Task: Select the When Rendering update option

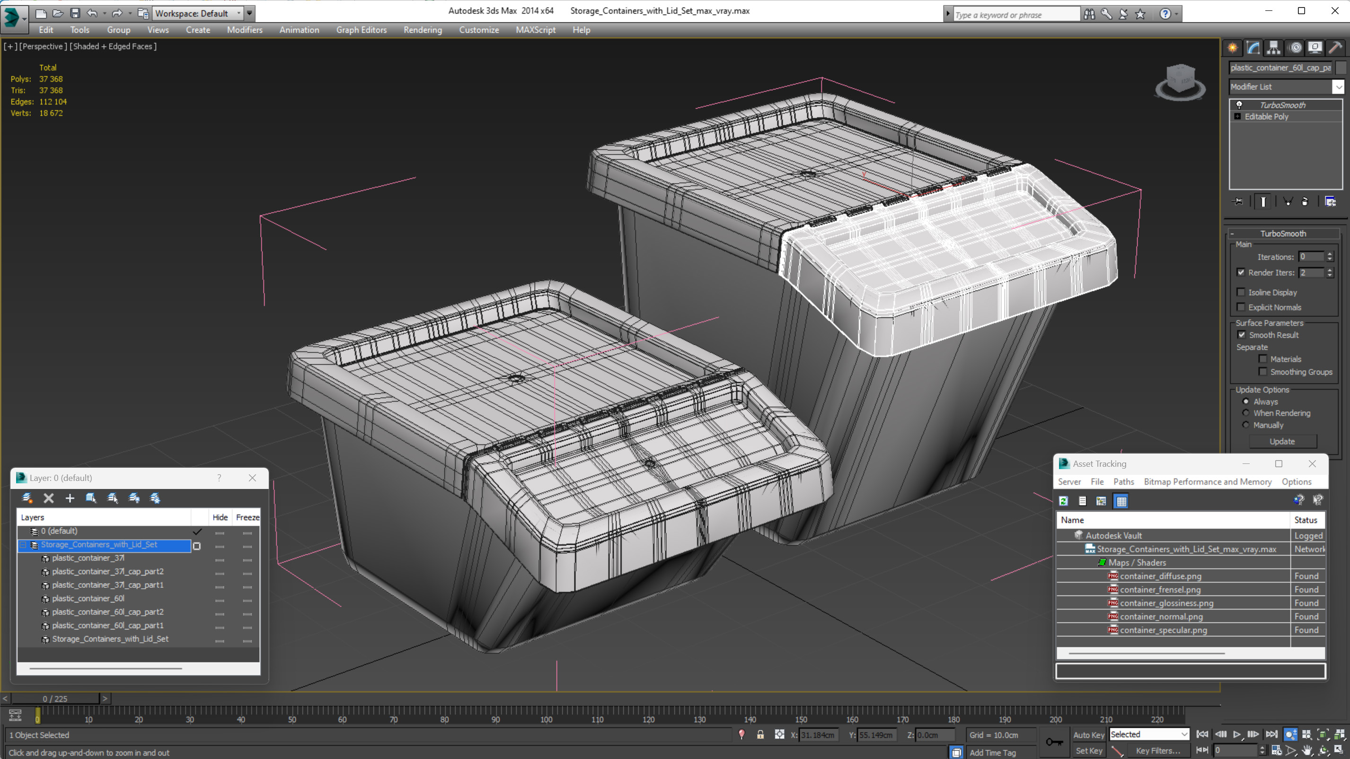Action: 1246,413
